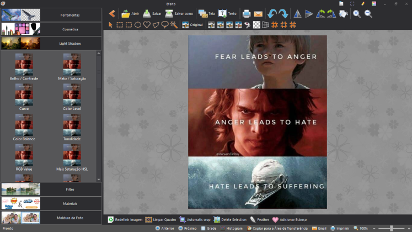412x232 pixels.
Task: Click the free rotate icon
Action: click(343, 14)
